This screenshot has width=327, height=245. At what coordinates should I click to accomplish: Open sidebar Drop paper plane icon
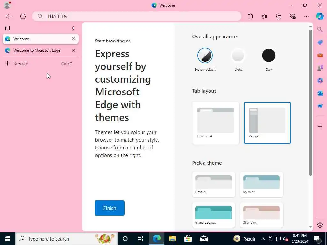(320, 106)
